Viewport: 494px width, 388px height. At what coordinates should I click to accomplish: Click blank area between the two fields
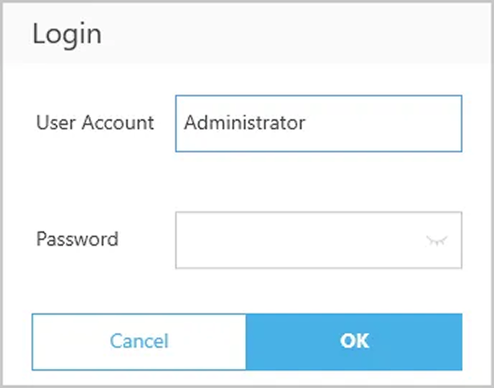click(247, 182)
